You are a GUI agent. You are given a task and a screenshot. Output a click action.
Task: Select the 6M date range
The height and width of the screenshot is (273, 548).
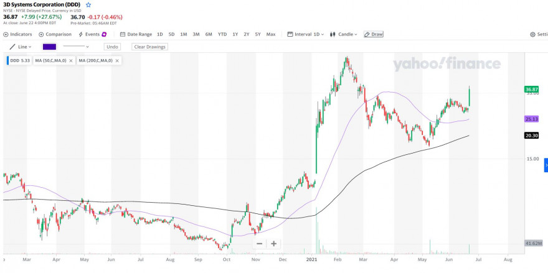tap(209, 34)
